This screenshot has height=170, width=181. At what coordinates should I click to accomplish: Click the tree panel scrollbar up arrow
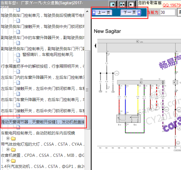[x=88, y=11]
